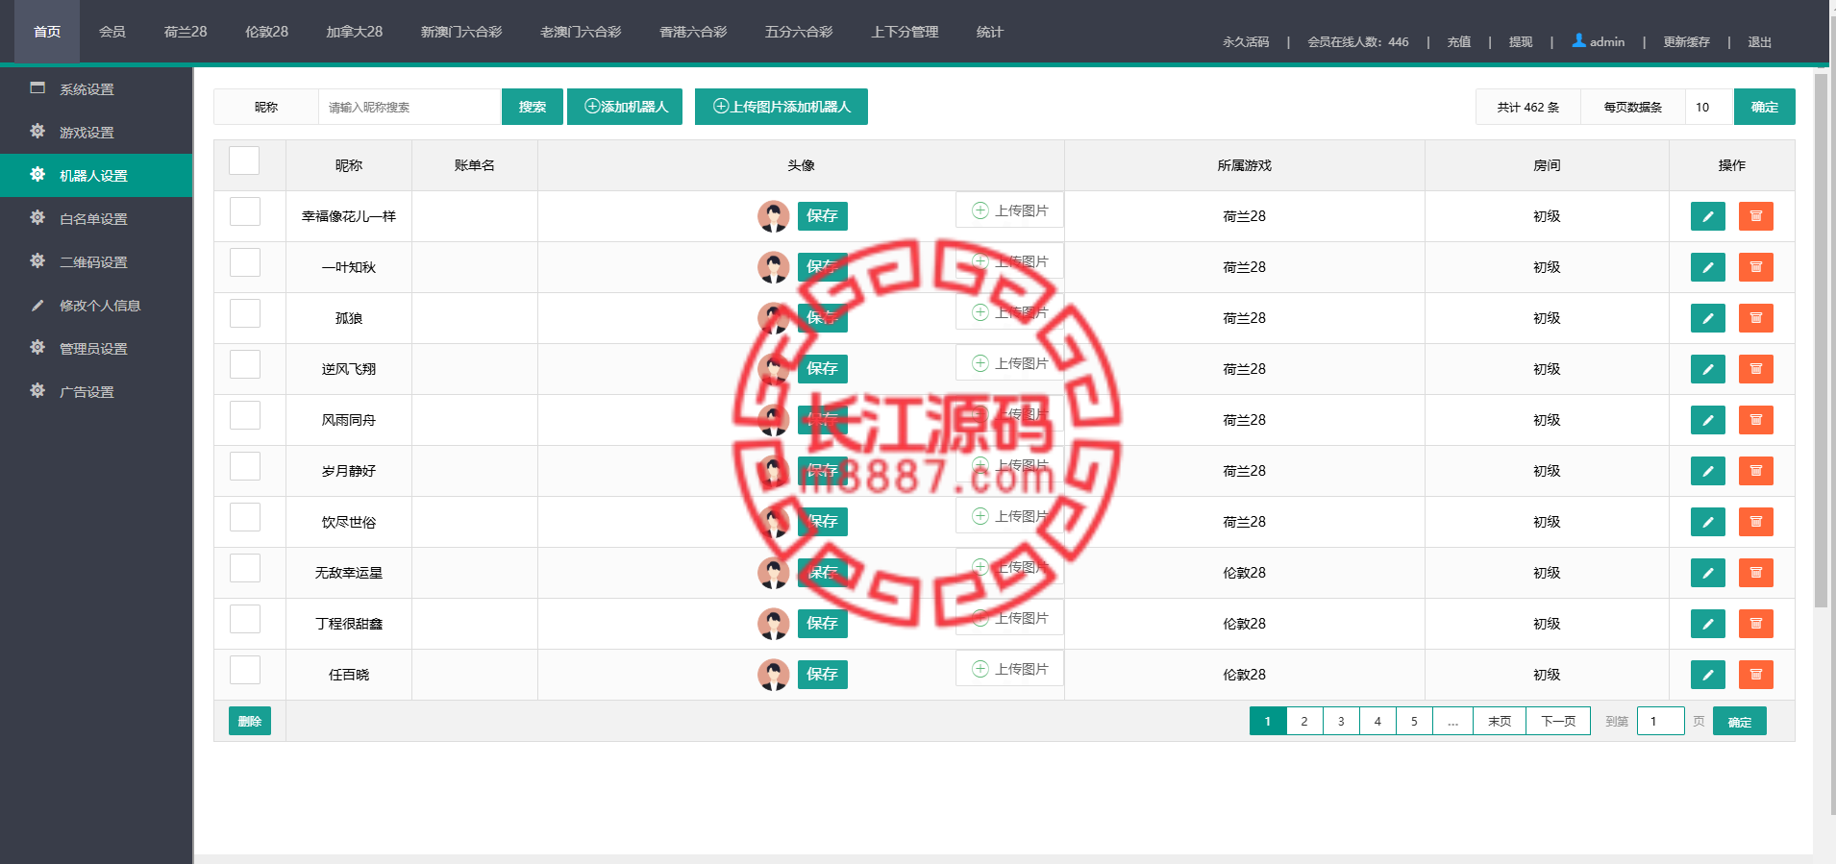Image resolution: width=1836 pixels, height=864 pixels.
Task: Click delete trash icon for 幸福像花儿一样 row
Action: pos(1755,216)
